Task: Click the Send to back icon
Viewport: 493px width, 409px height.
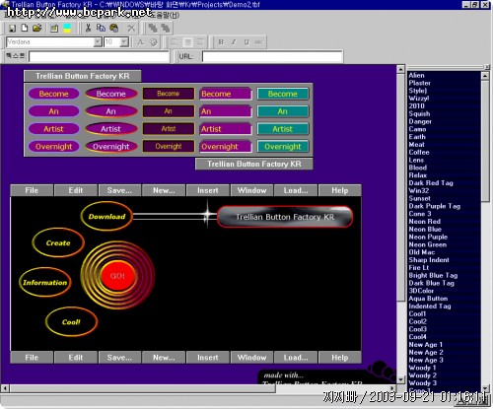Action: point(166,29)
